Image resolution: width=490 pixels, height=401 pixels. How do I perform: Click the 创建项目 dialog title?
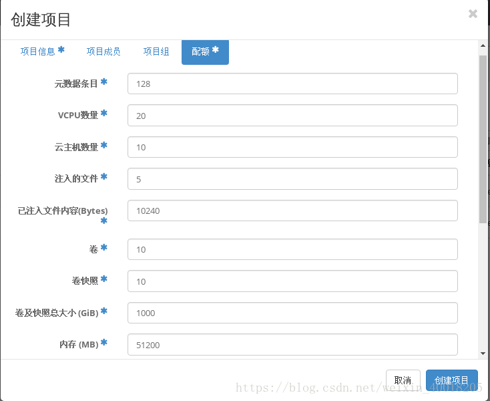41,19
